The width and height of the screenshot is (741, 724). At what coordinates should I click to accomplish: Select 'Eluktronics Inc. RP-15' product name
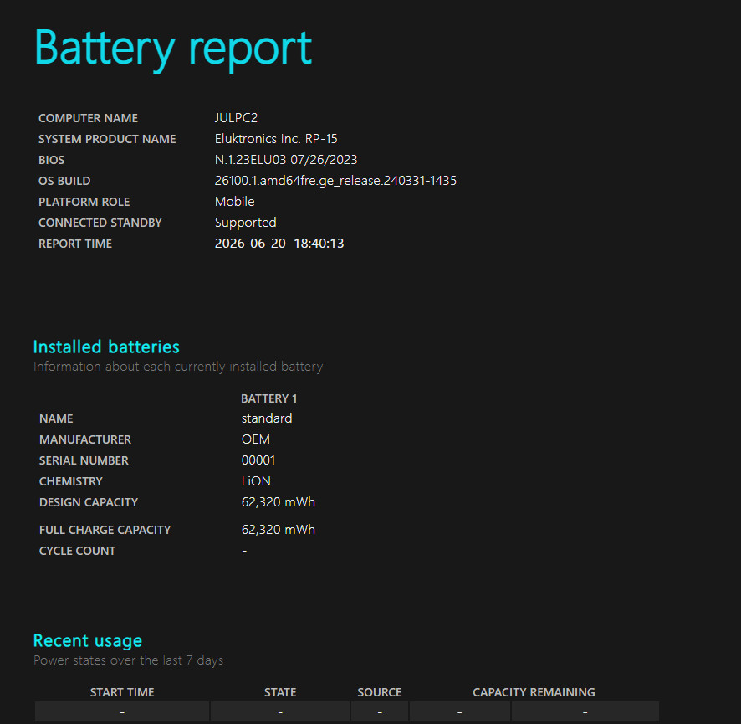(x=276, y=139)
